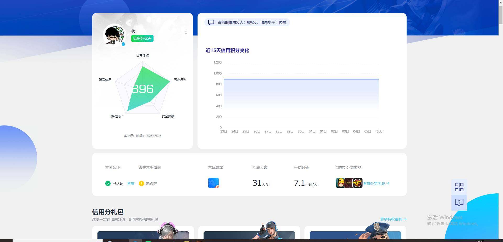
Task: Open the help feedback bubble icon
Action: pos(459,202)
